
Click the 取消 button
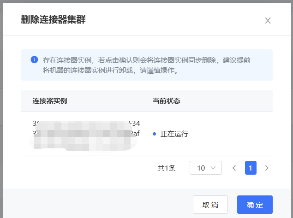210,205
